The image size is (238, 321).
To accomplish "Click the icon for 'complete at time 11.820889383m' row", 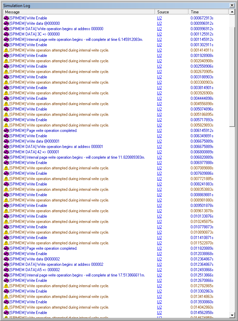I will [x=6, y=157].
